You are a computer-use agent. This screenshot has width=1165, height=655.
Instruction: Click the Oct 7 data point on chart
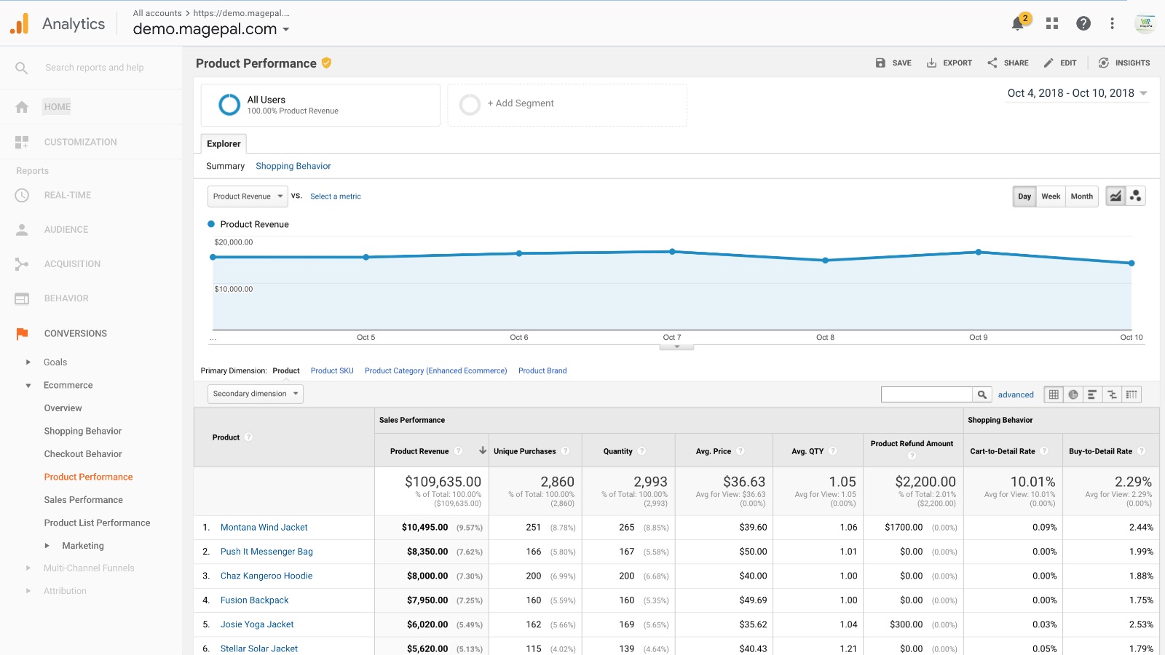pyautogui.click(x=672, y=252)
